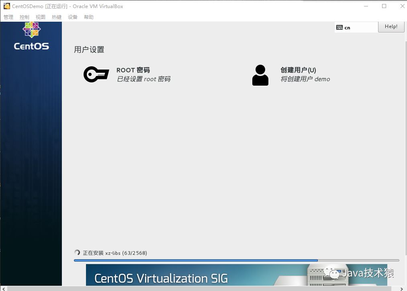Click the create user person icon

pyautogui.click(x=260, y=75)
